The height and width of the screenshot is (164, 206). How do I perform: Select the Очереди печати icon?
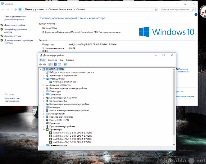tap(47, 114)
